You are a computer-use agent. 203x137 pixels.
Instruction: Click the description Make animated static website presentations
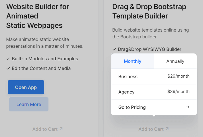click(x=45, y=43)
